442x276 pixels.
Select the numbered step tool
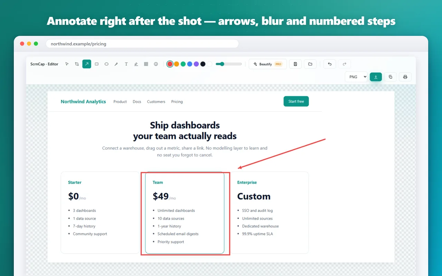click(156, 64)
